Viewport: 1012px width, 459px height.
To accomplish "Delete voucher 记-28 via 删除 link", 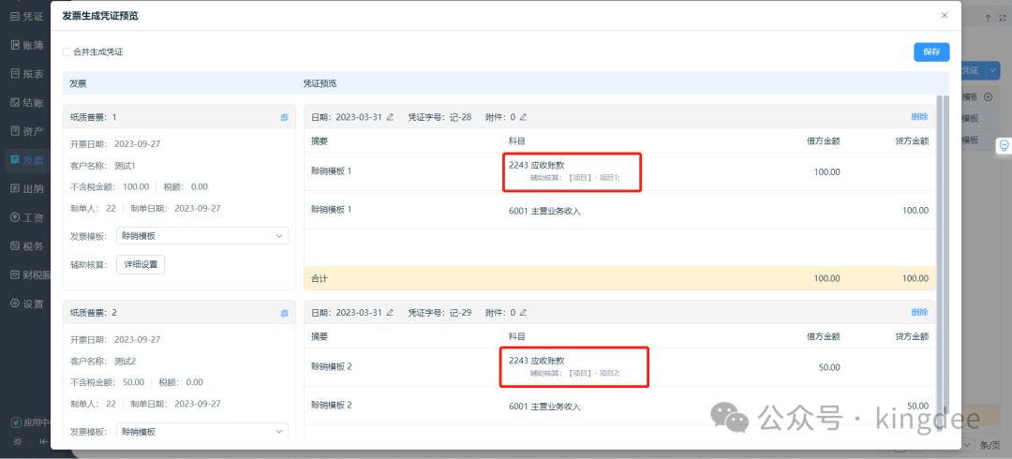I will (918, 117).
